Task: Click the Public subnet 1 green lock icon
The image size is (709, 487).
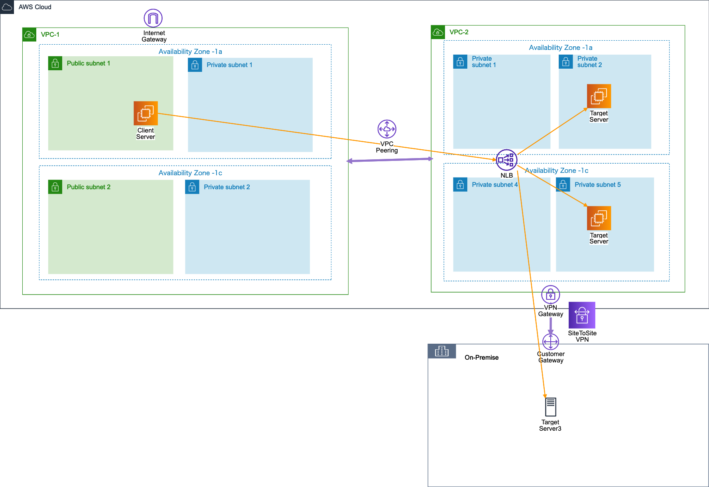Action: click(55, 63)
